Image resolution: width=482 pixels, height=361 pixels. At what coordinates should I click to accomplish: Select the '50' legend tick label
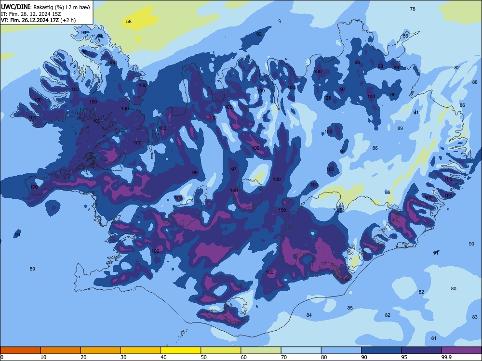(x=204, y=357)
